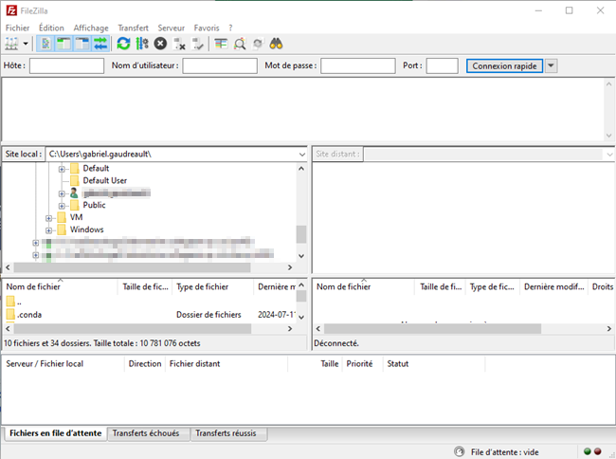Click the local file list horizontal scrollbar

[132, 328]
